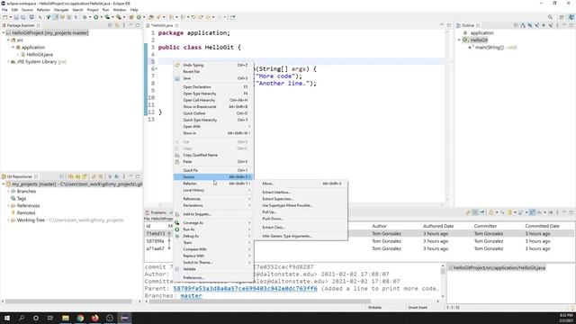Click Link with Editor in Package Explorer
576x324 pixels.
[117, 25]
